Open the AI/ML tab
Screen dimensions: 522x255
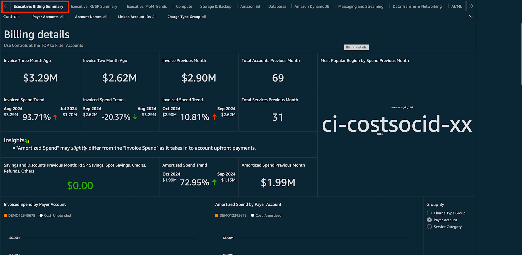tap(456, 6)
